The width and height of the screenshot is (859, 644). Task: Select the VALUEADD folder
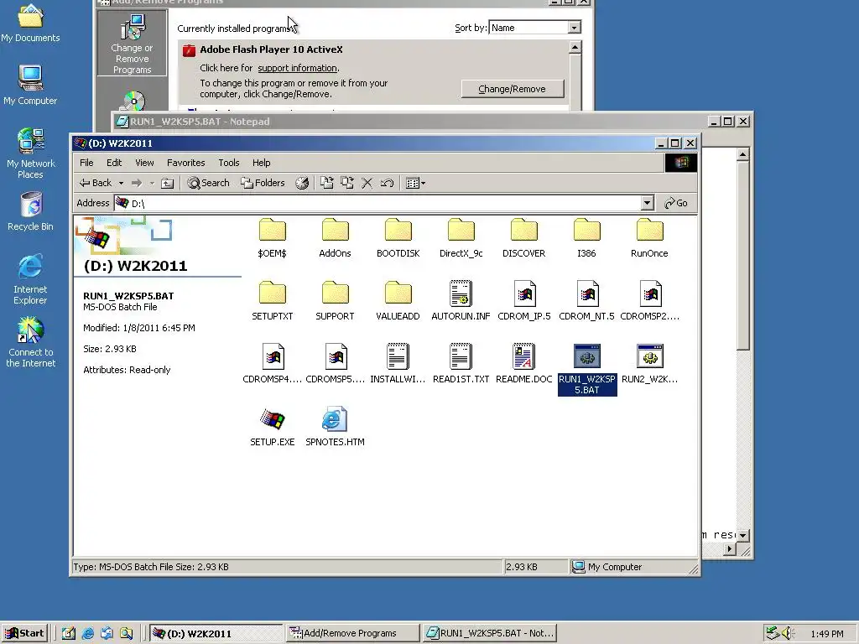tap(398, 301)
